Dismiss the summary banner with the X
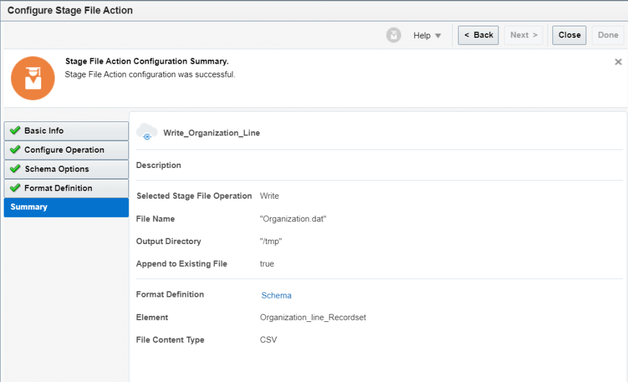Screen dimensions: 628x382 618,62
